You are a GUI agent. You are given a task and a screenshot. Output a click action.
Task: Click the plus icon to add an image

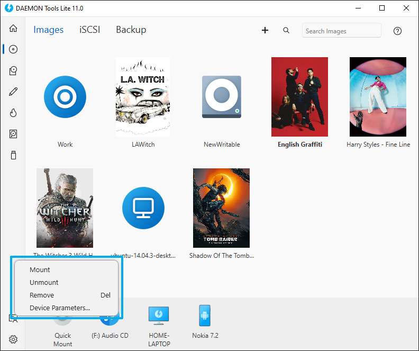point(265,30)
